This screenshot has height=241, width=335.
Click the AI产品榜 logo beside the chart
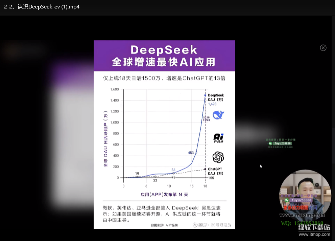point(218,138)
